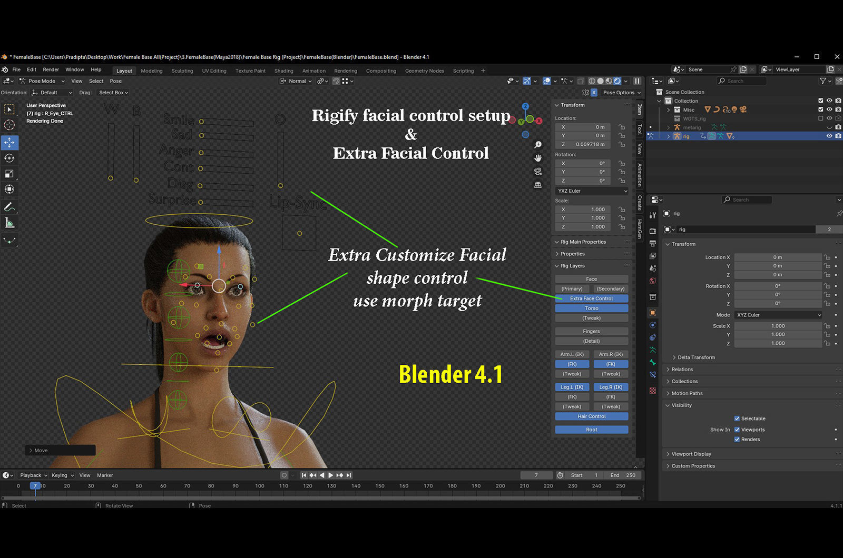The height and width of the screenshot is (558, 843).
Task: Select the 3D Cursor tool
Action: [9, 125]
